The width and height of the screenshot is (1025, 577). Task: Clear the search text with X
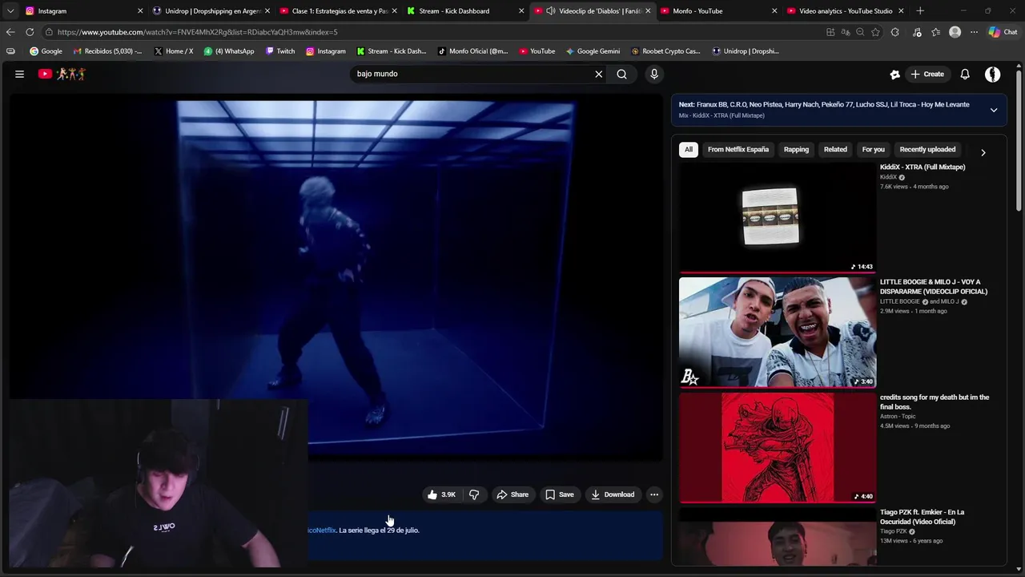[x=598, y=74]
